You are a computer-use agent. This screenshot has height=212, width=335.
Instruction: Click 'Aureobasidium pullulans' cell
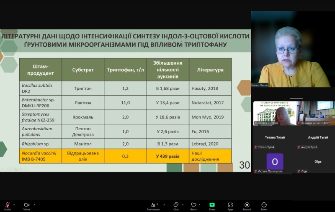click(40, 131)
